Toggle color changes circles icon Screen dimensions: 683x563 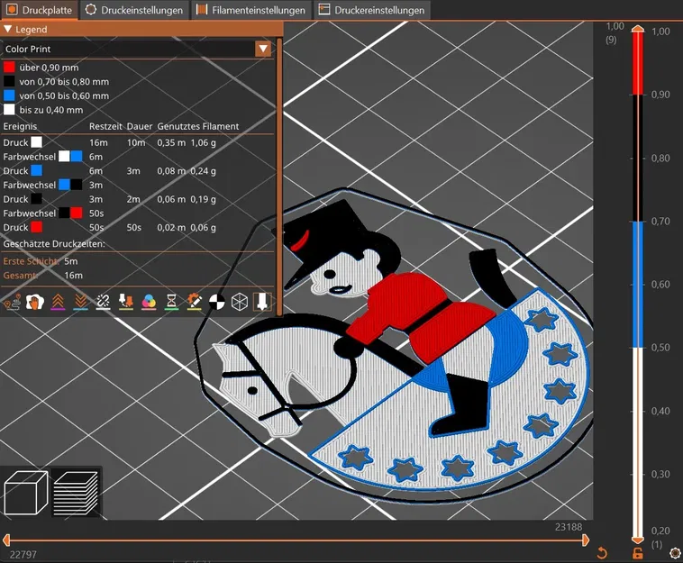coord(149,302)
